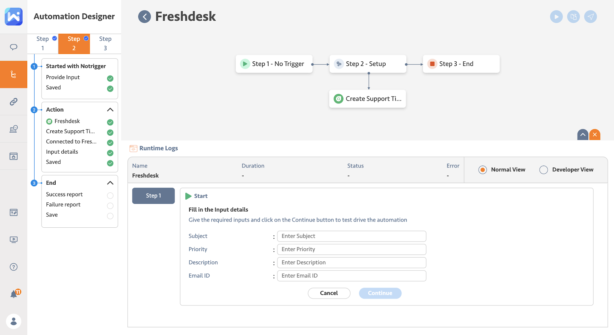Select the automation flow sidebar icon

13,74
